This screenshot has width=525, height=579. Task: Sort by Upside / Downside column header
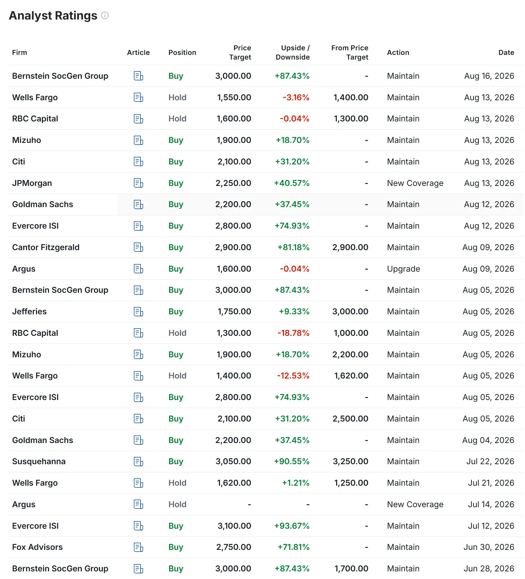click(x=293, y=52)
